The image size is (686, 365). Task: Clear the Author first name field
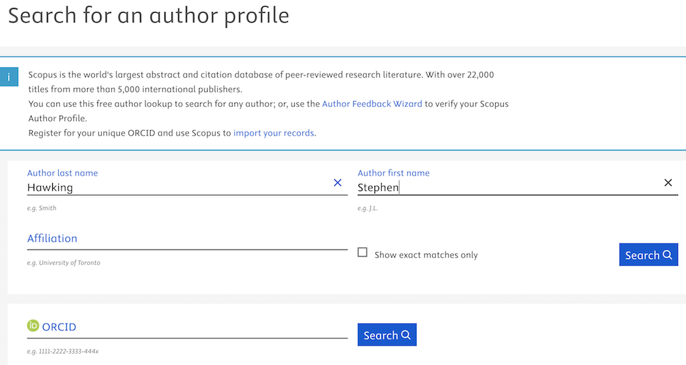(668, 182)
